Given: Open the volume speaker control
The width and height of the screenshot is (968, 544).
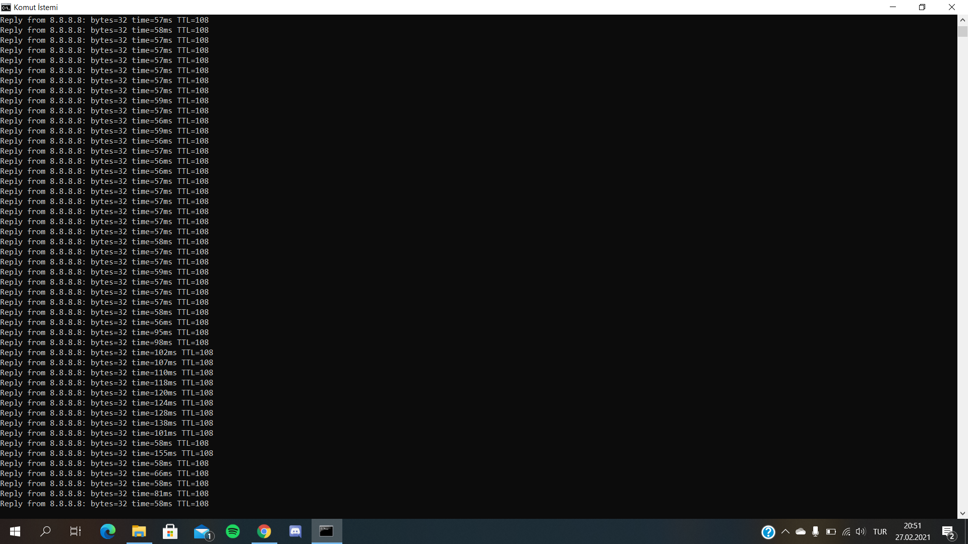Looking at the screenshot, I should 861,531.
